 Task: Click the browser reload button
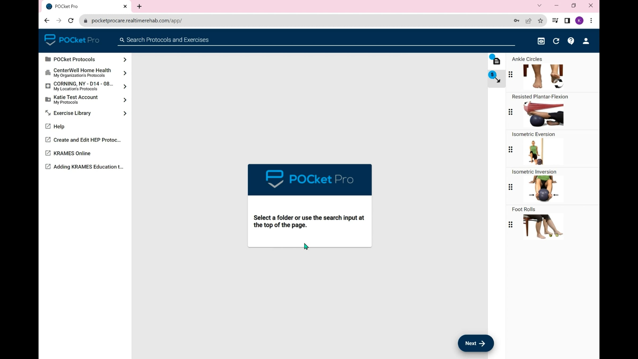[71, 20]
